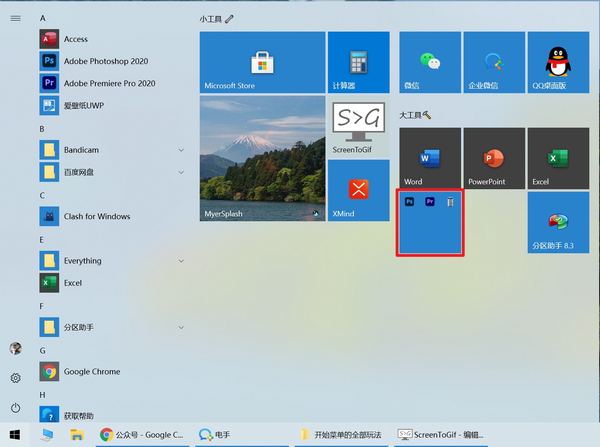
Task: Switch to 电手 taskbar window
Action: point(242,435)
